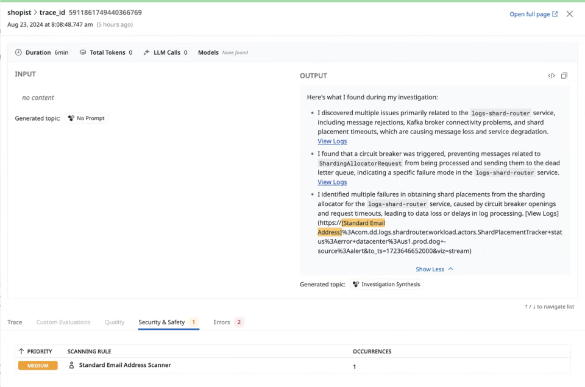Click the code view icon in Output
This screenshot has width=585, height=387.
551,76
